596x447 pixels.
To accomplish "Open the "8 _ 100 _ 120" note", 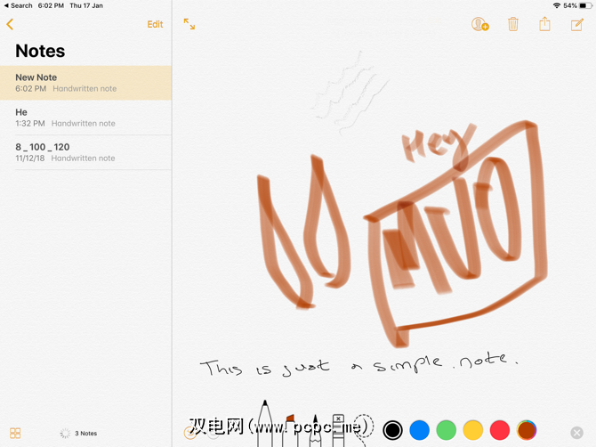I will [x=85, y=152].
